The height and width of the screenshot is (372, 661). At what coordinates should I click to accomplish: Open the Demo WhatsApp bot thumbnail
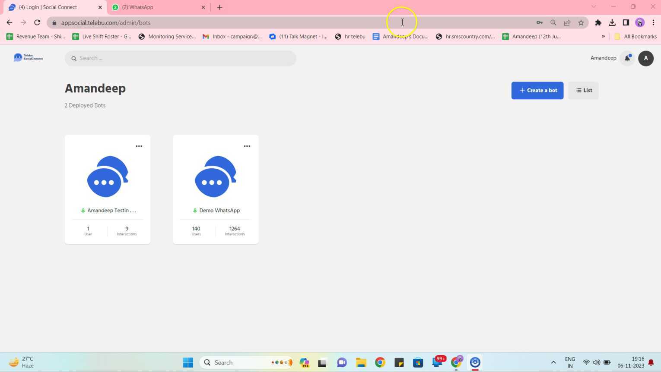click(x=216, y=177)
